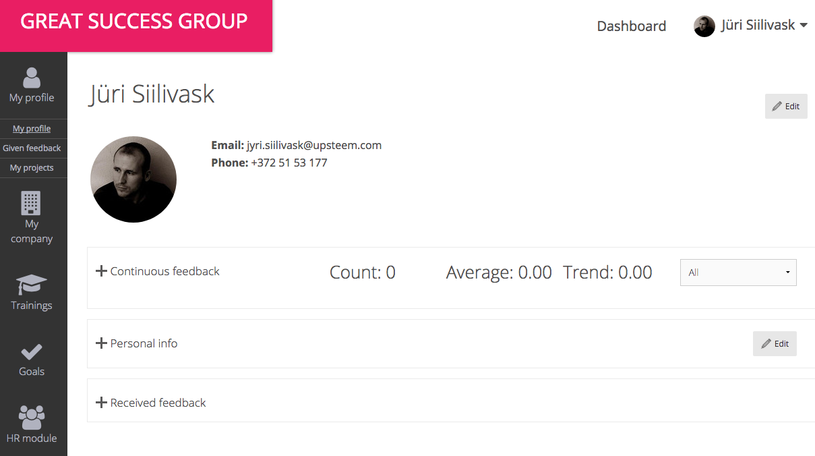
Task: Click the Trend: 0.00 value
Action: [x=607, y=273]
